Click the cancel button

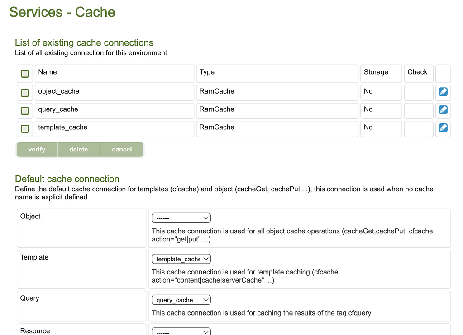122,149
